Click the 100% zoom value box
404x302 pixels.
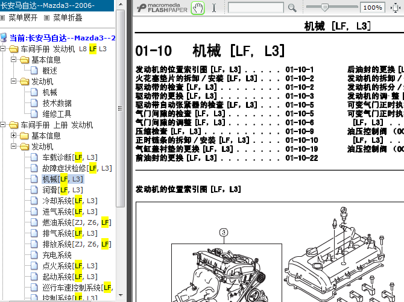click(373, 8)
